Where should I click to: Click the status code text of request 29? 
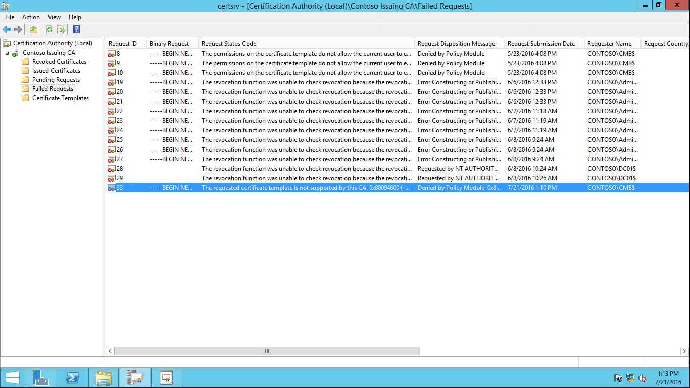pyautogui.click(x=306, y=178)
